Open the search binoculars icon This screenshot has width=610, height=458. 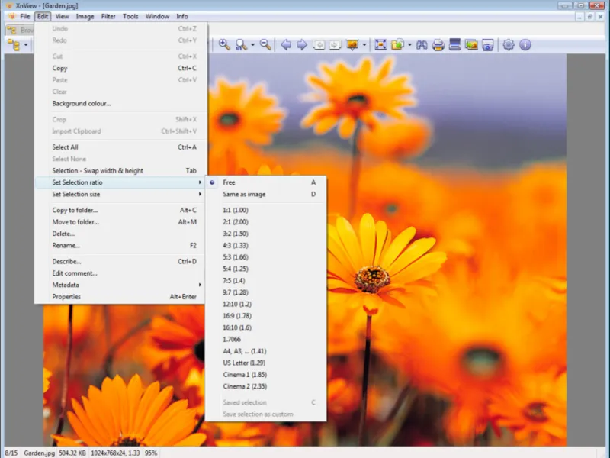click(422, 45)
